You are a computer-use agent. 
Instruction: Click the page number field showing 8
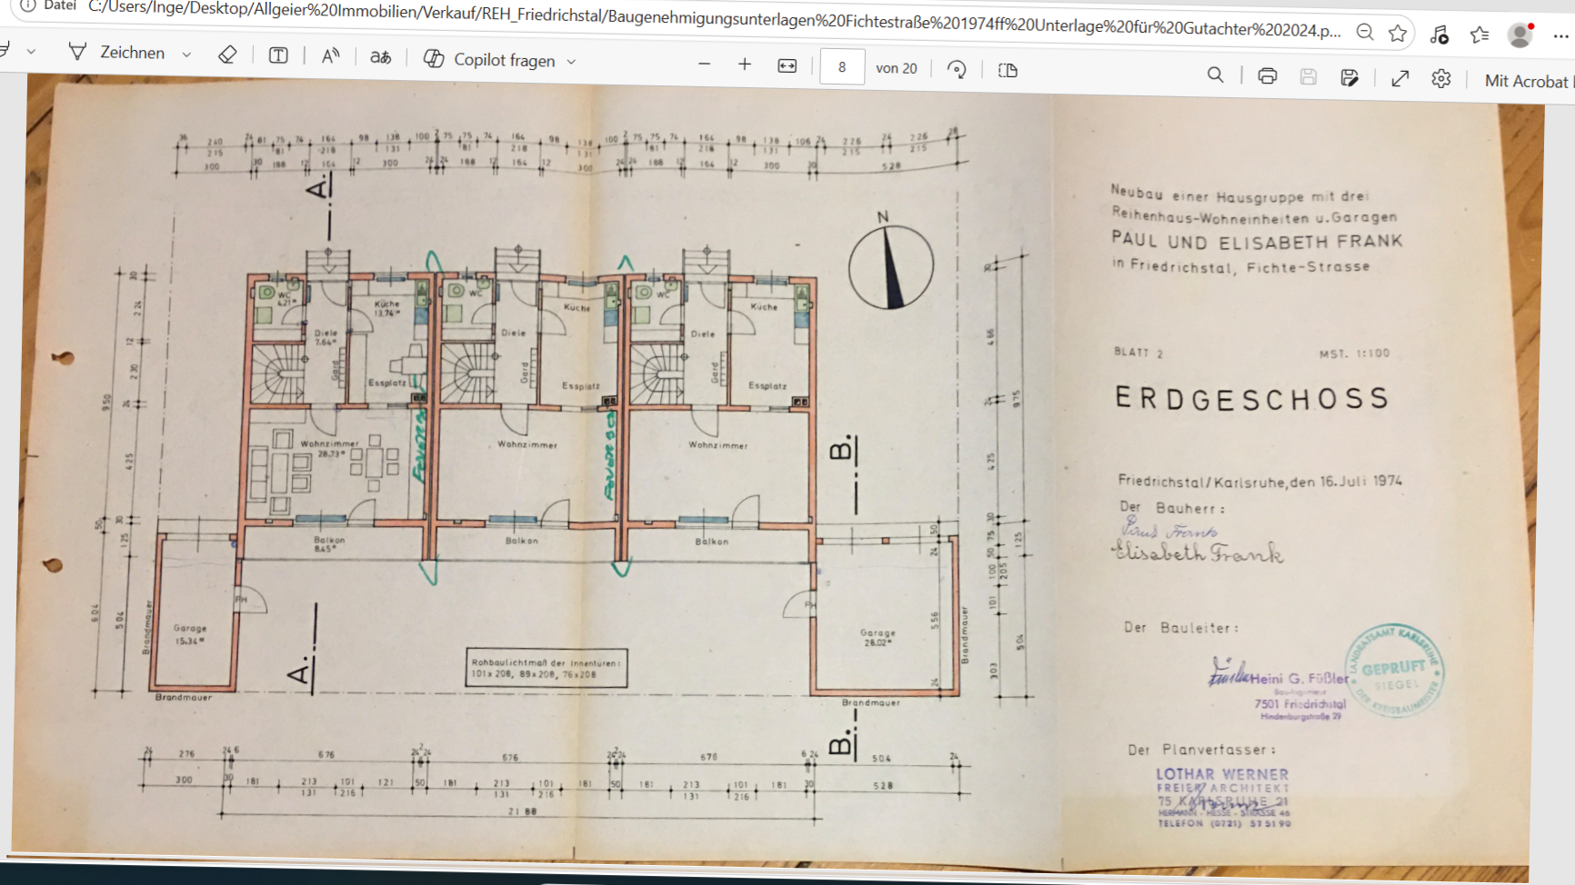842,66
